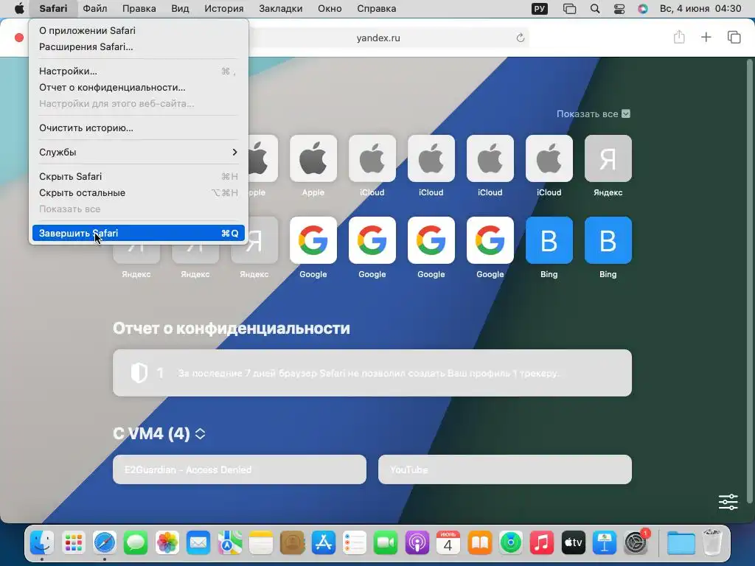This screenshot has width=755, height=566.
Task: Open Photos from the Dock
Action: (167, 543)
